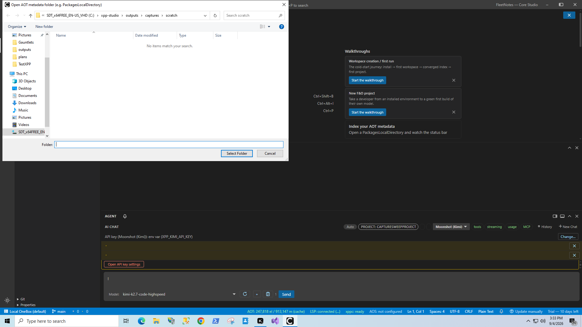Toggle the streaming capability pill
The width and height of the screenshot is (582, 327).
point(494,227)
